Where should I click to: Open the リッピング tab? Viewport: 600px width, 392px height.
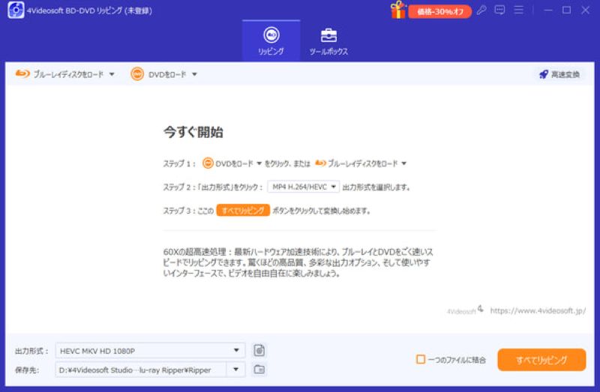point(271,41)
